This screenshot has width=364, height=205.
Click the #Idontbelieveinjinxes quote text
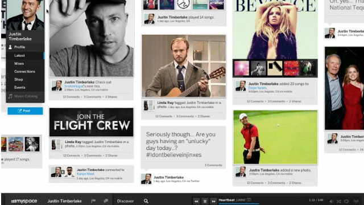click(173, 155)
